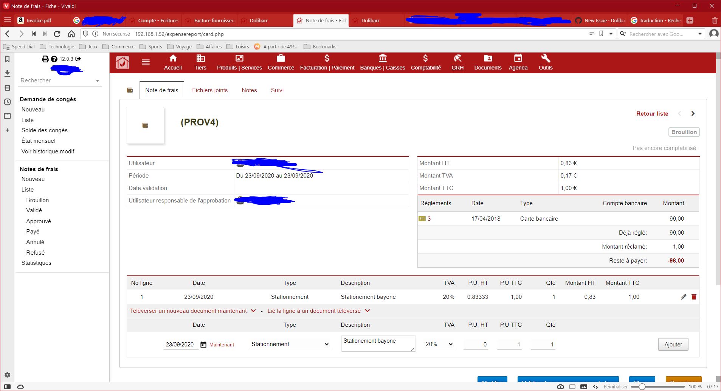Follow the Retour liste link
The width and height of the screenshot is (721, 391).
[x=651, y=113]
